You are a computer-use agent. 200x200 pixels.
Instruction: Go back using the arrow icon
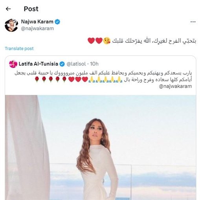8,9
